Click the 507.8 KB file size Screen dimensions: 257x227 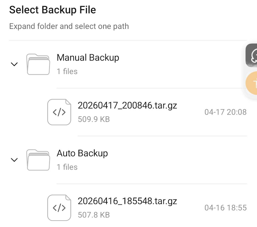94,215
